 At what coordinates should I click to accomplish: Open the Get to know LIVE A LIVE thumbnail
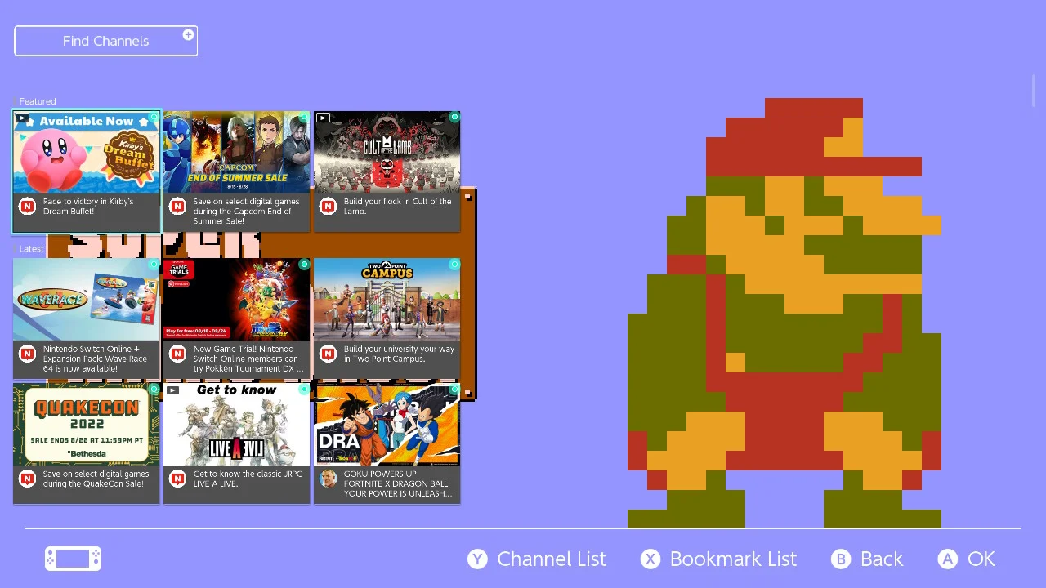237,425
